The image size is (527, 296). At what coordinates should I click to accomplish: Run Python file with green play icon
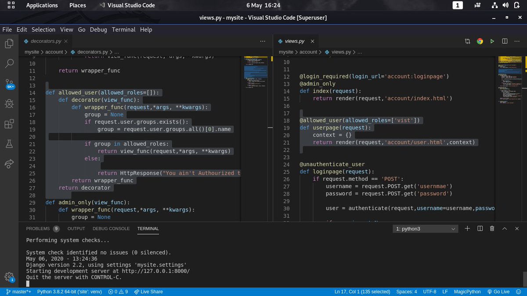click(492, 41)
